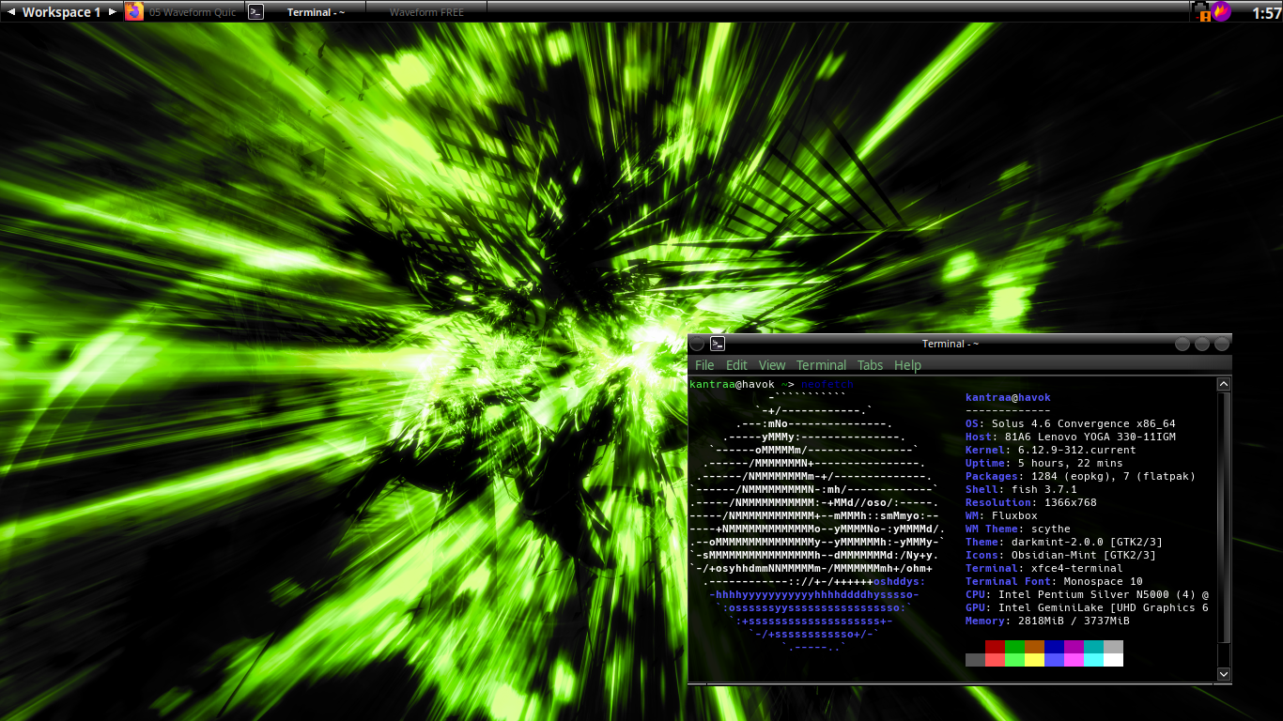Click the 1:57 clock in the toolbar

(x=1267, y=12)
